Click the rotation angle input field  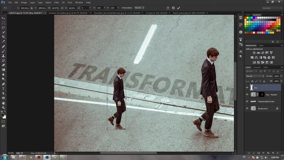point(84,8)
